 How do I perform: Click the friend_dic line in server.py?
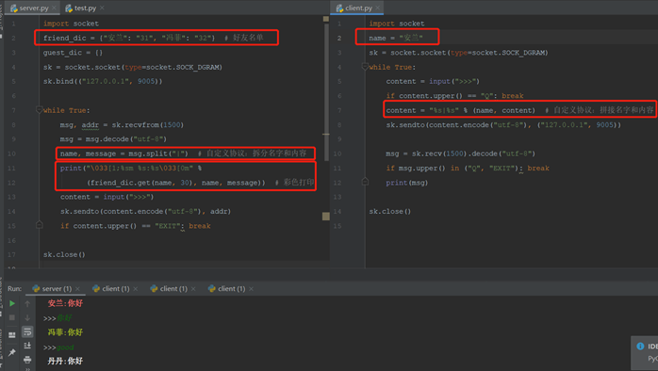153,38
